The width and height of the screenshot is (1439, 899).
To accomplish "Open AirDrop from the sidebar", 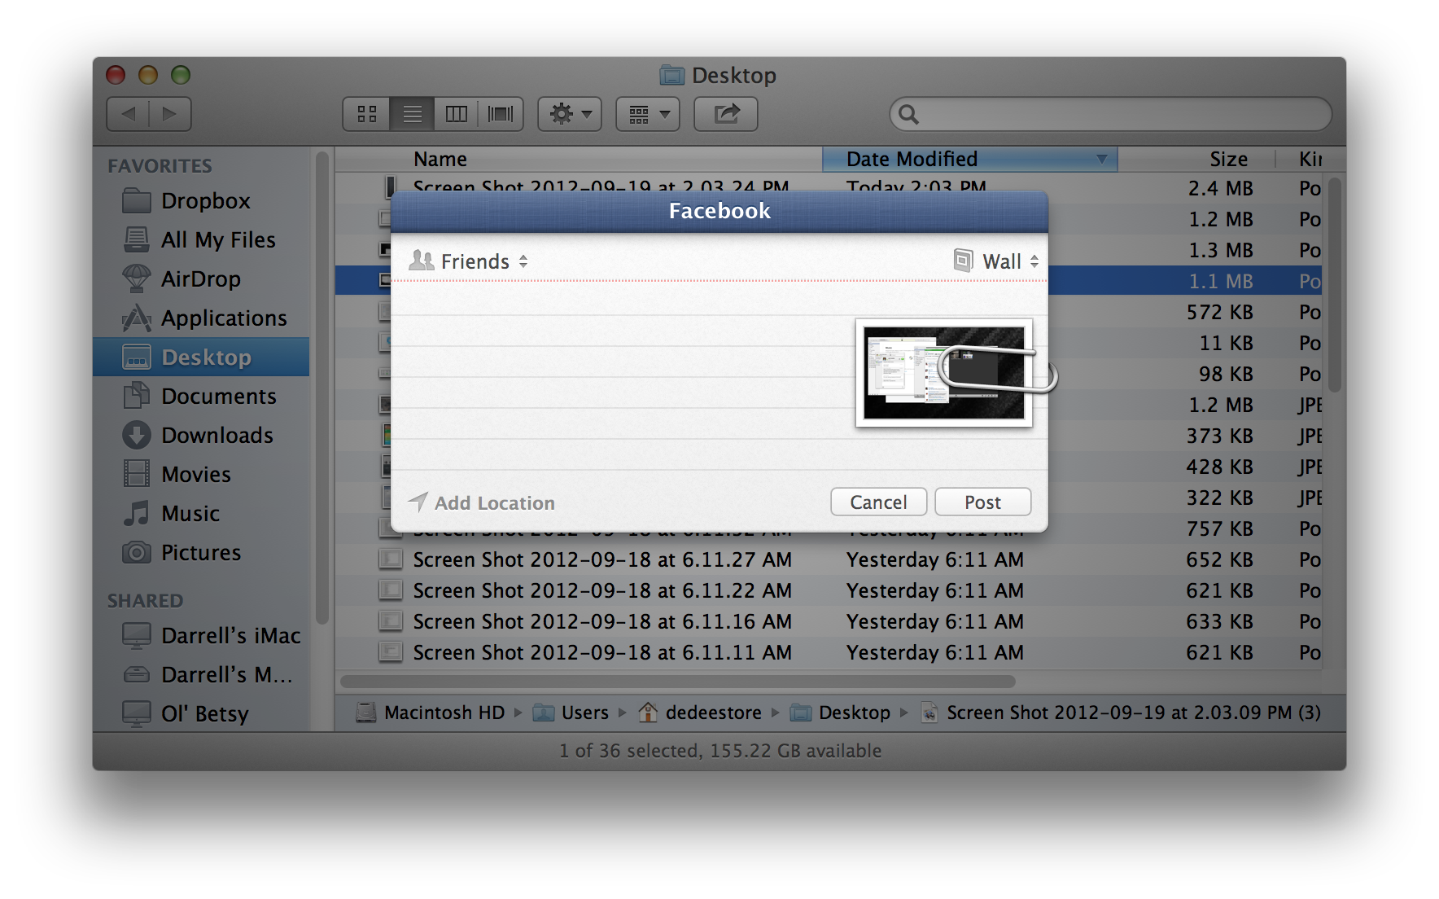I will pos(201,278).
